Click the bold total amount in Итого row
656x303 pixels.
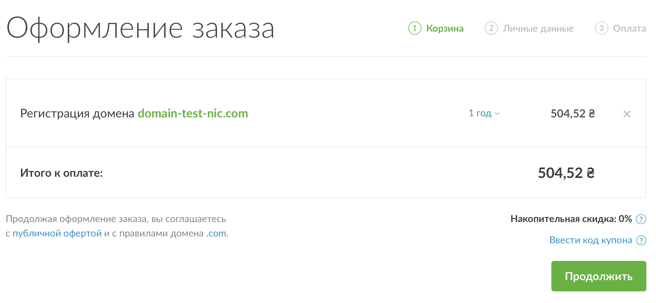click(566, 173)
